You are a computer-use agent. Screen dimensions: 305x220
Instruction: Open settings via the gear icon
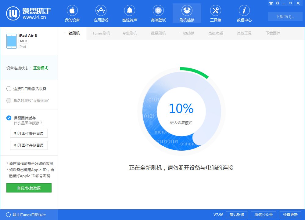[x=278, y=3]
